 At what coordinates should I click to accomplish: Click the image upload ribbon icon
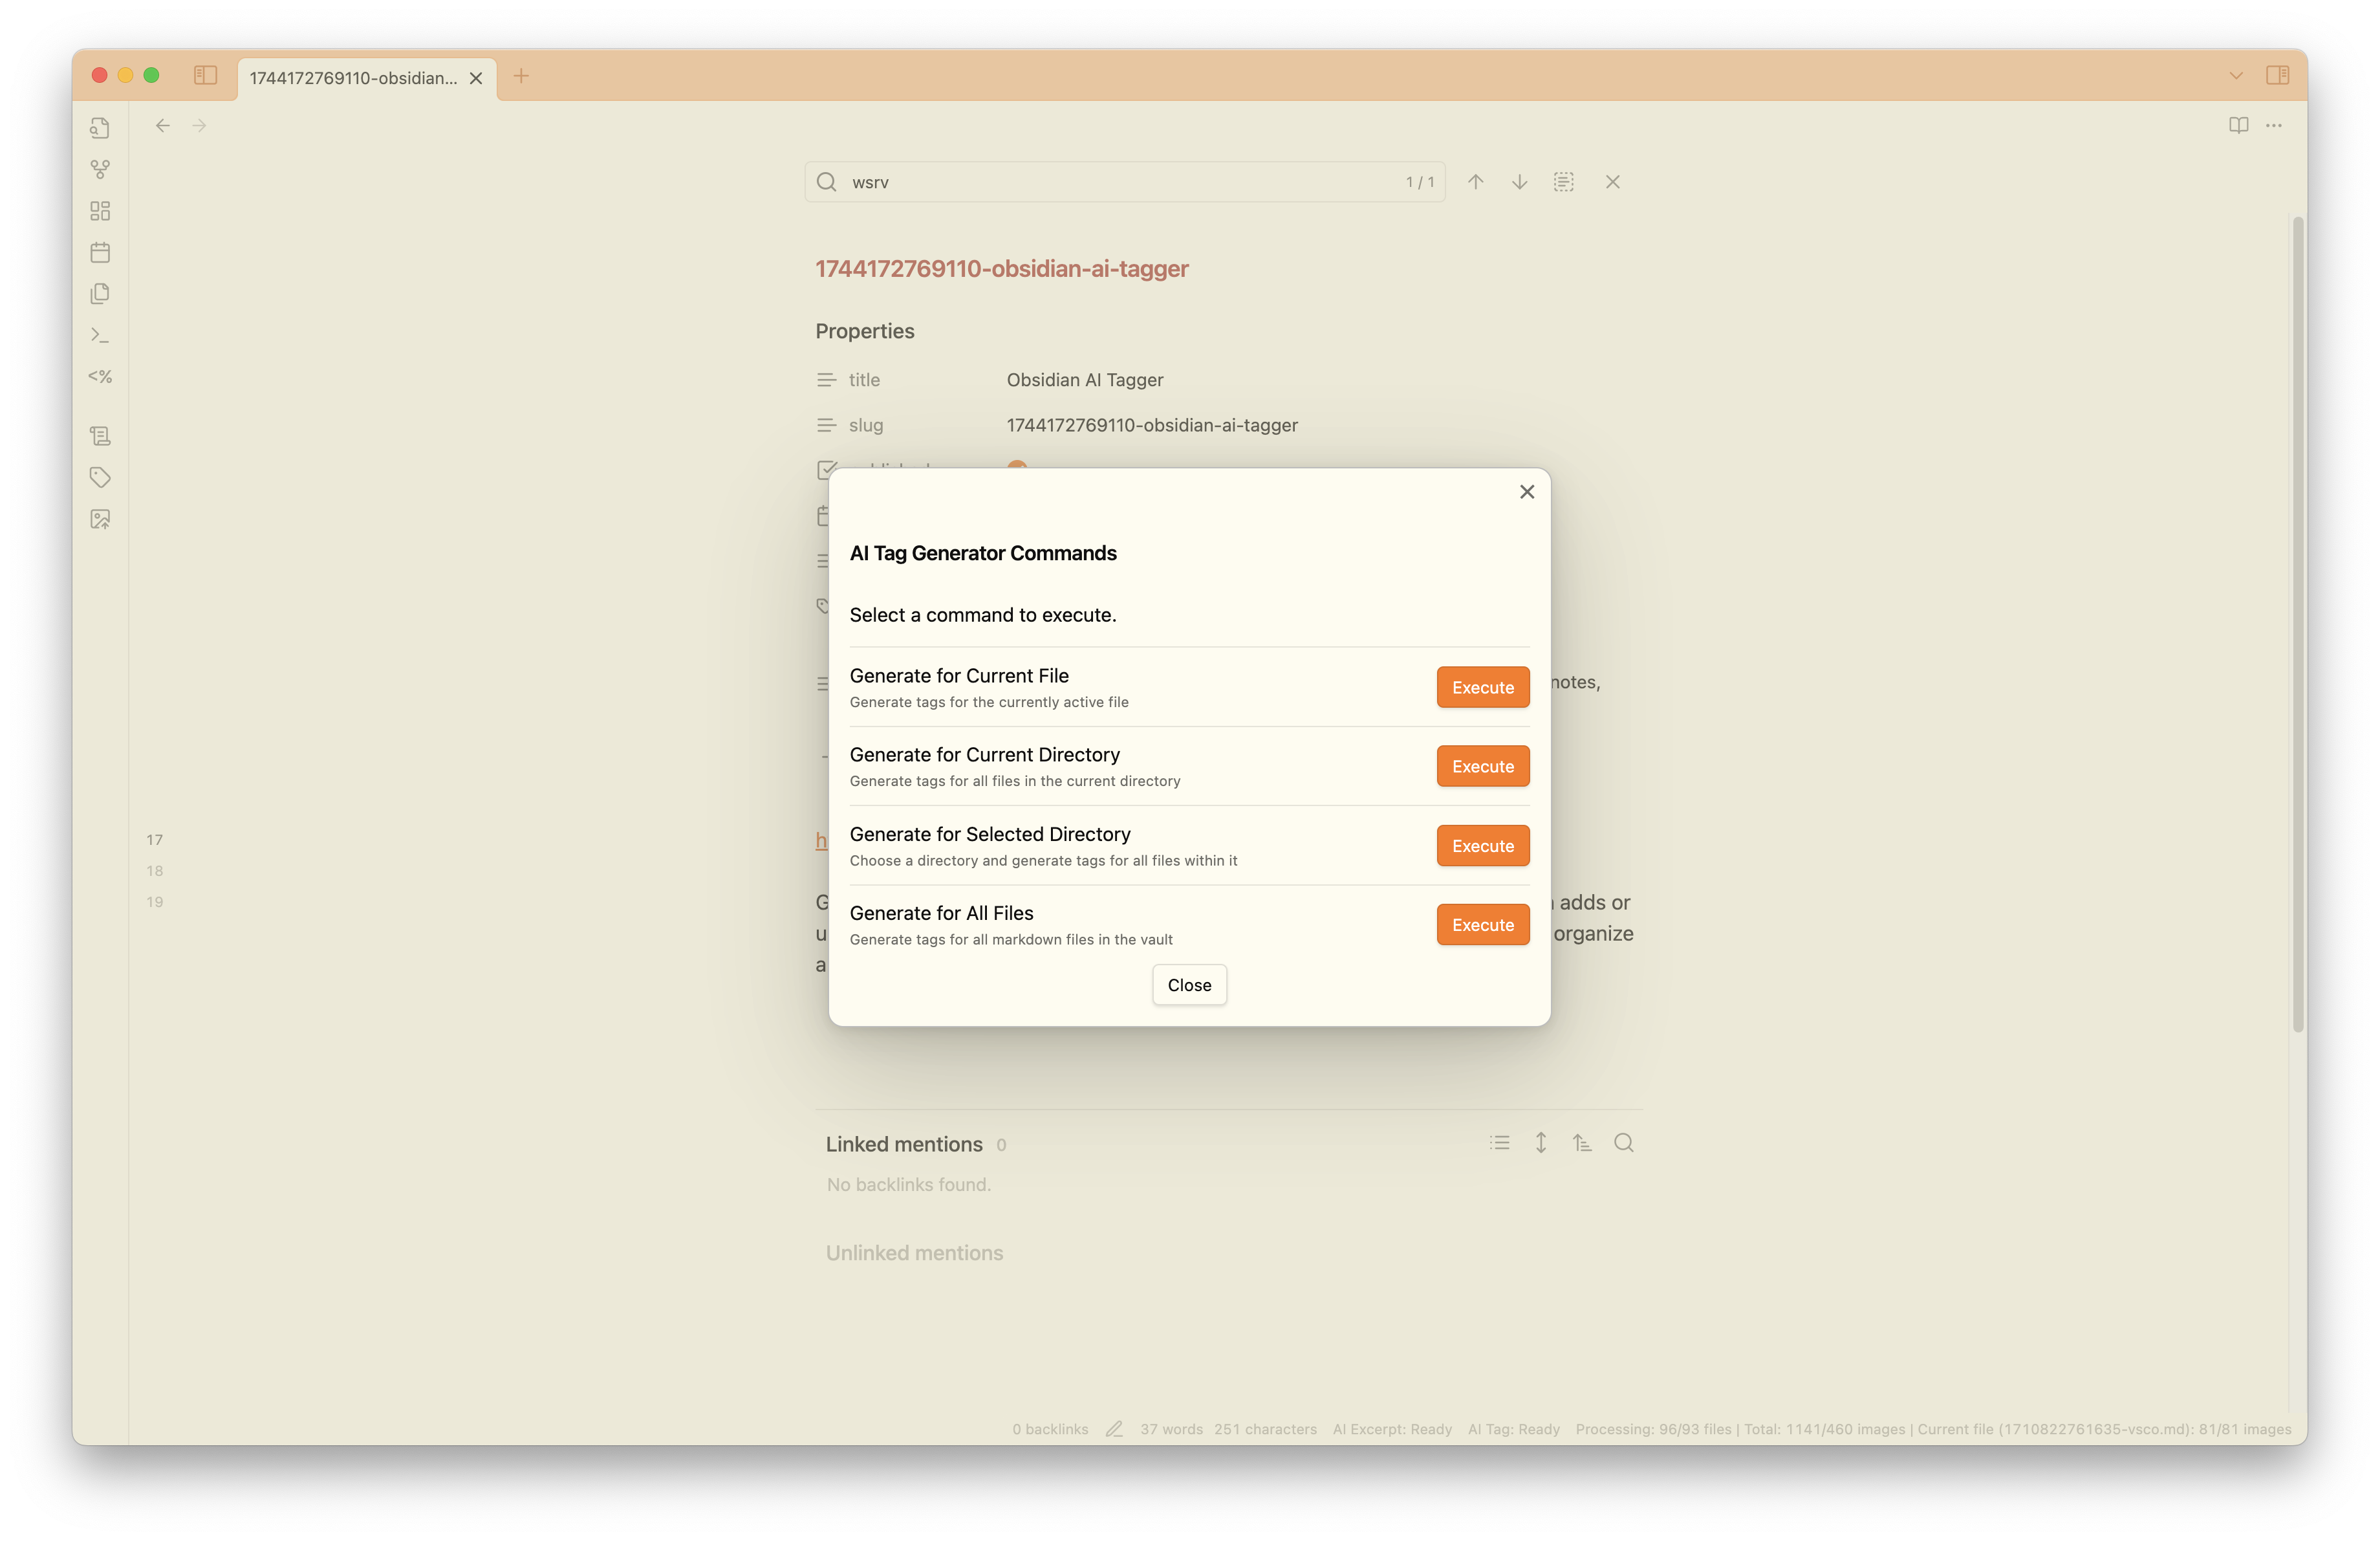click(100, 519)
